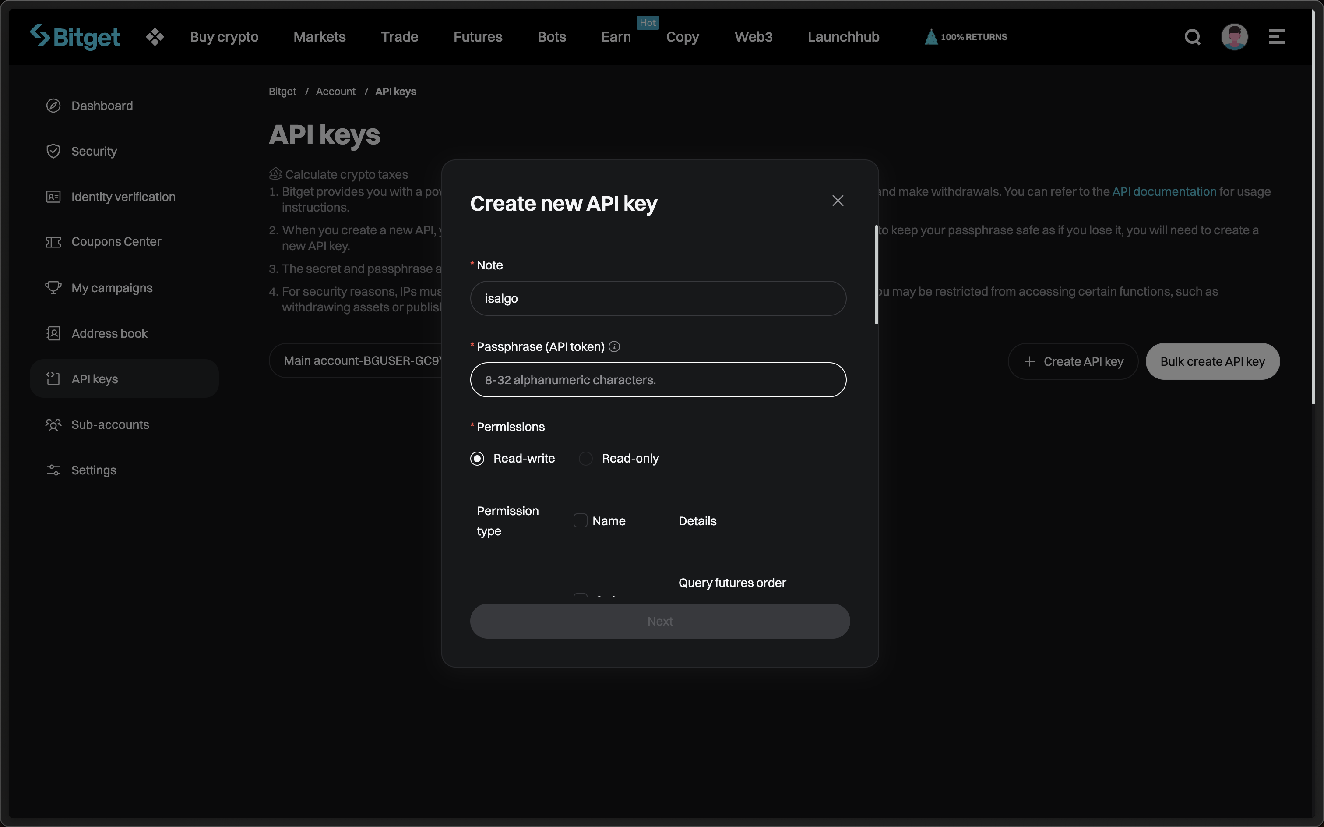The image size is (1324, 827).
Task: Open the four-diamond apps grid icon
Action: pos(155,37)
